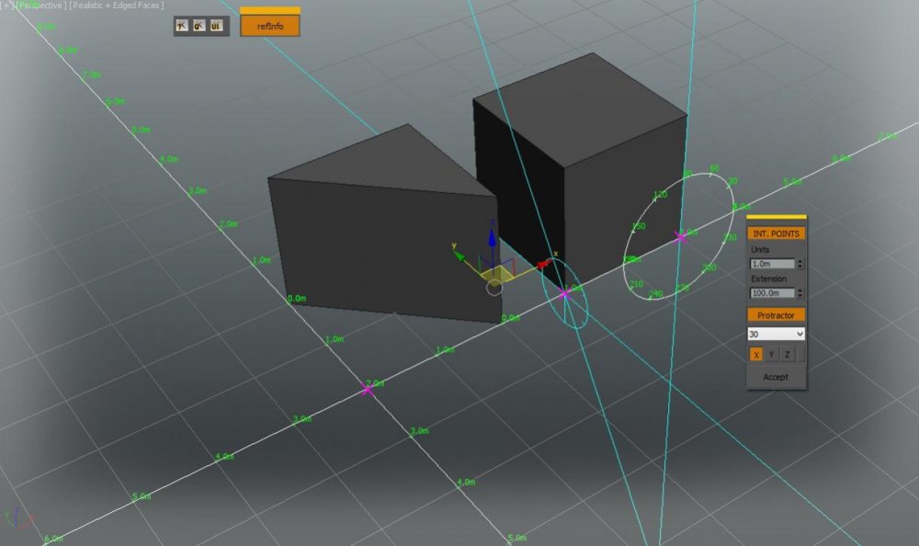Select the green Y axis arrow on the gizmo
This screenshot has height=546, width=919.
point(459,256)
